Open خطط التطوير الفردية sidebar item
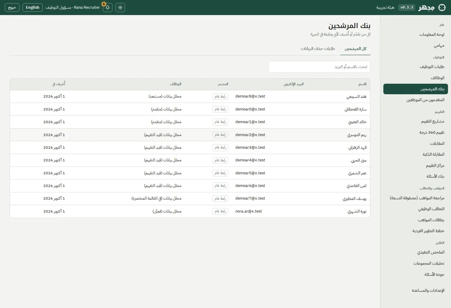 click(x=416, y=231)
